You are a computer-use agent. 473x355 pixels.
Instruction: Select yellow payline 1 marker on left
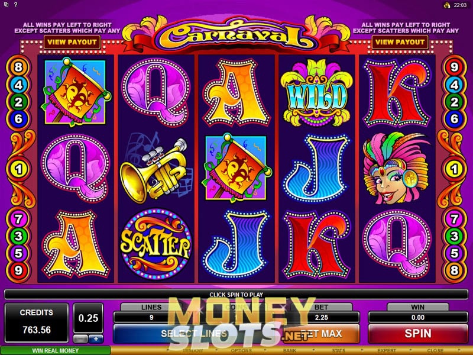(x=18, y=169)
